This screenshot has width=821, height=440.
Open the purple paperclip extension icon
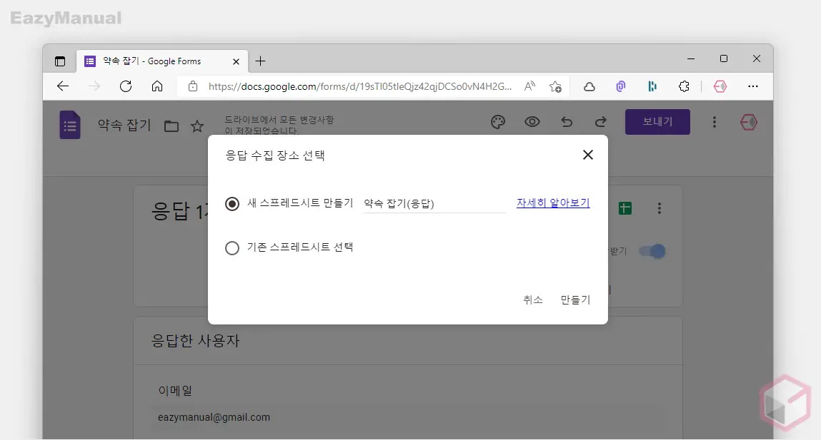tap(620, 86)
